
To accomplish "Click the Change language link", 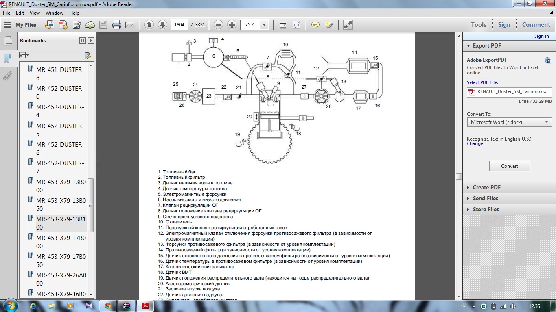I will [475, 143].
